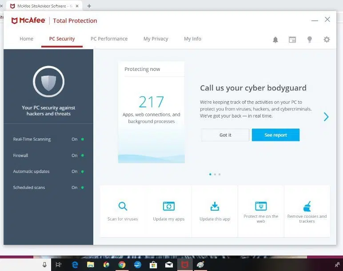The image size is (343, 271).
Task: Open File Explorer from the taskbar
Action: pyautogui.click(x=90, y=265)
